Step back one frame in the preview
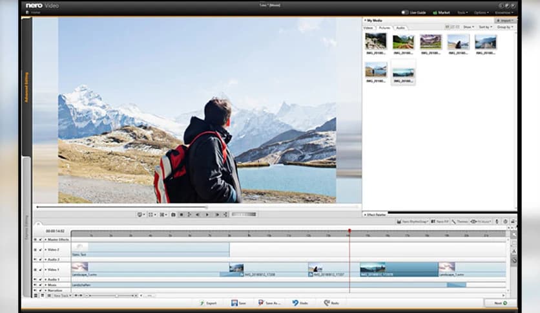 click(198, 215)
